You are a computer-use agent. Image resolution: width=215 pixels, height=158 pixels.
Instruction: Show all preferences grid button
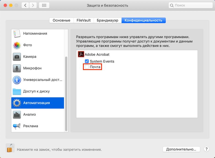(44, 5)
